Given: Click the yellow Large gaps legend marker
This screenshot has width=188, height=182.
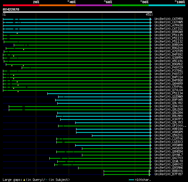Looking at the screenshot, I should pos(24,180).
